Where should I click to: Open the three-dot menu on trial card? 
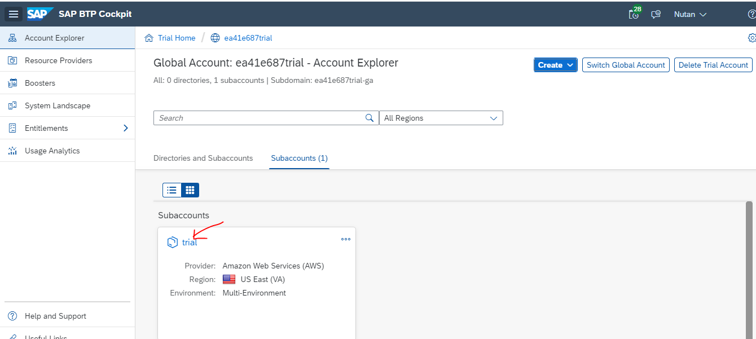[x=346, y=239]
